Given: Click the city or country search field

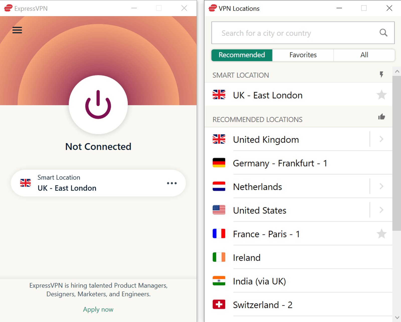Looking at the screenshot, I should click(288, 33).
